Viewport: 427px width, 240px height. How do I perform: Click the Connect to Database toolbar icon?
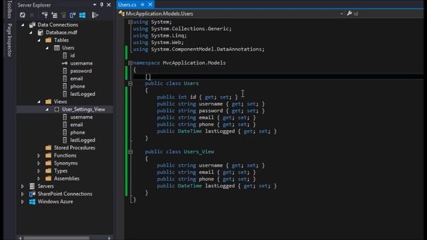pyautogui.click(x=45, y=15)
